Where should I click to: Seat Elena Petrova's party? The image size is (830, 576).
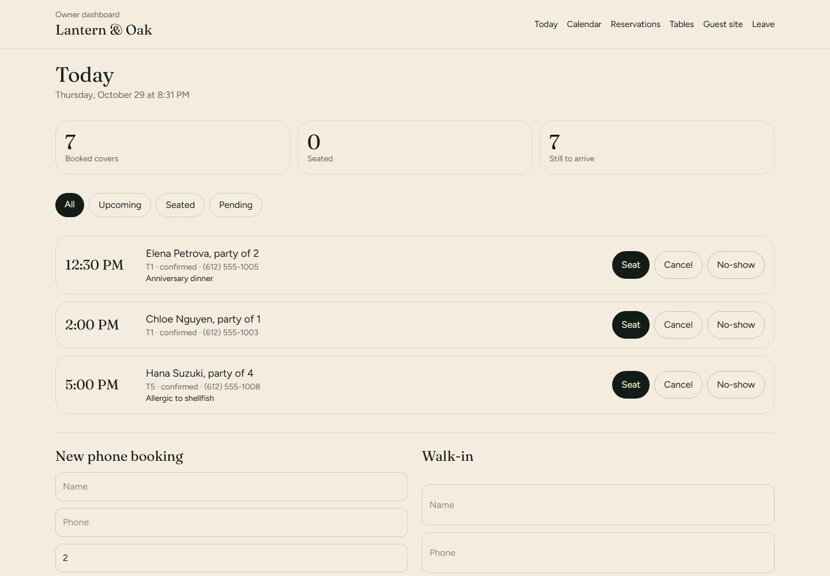631,265
